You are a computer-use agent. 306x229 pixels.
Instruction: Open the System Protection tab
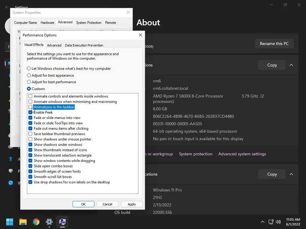pos(89,23)
